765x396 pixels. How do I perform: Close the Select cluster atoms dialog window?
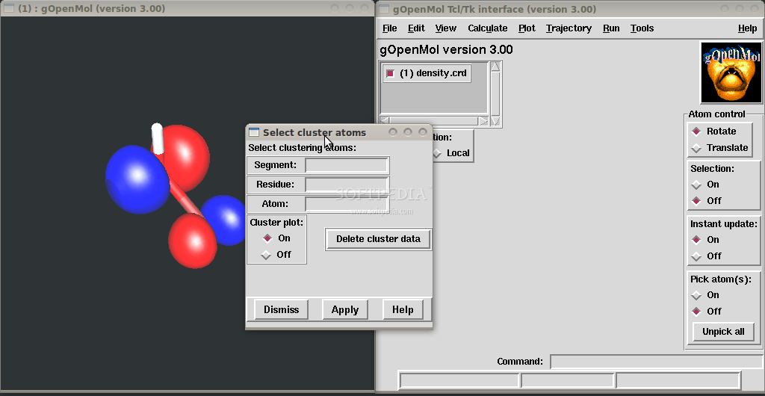(x=423, y=132)
